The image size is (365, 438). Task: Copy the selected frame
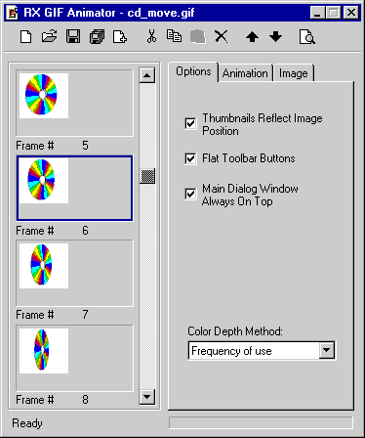click(x=174, y=36)
